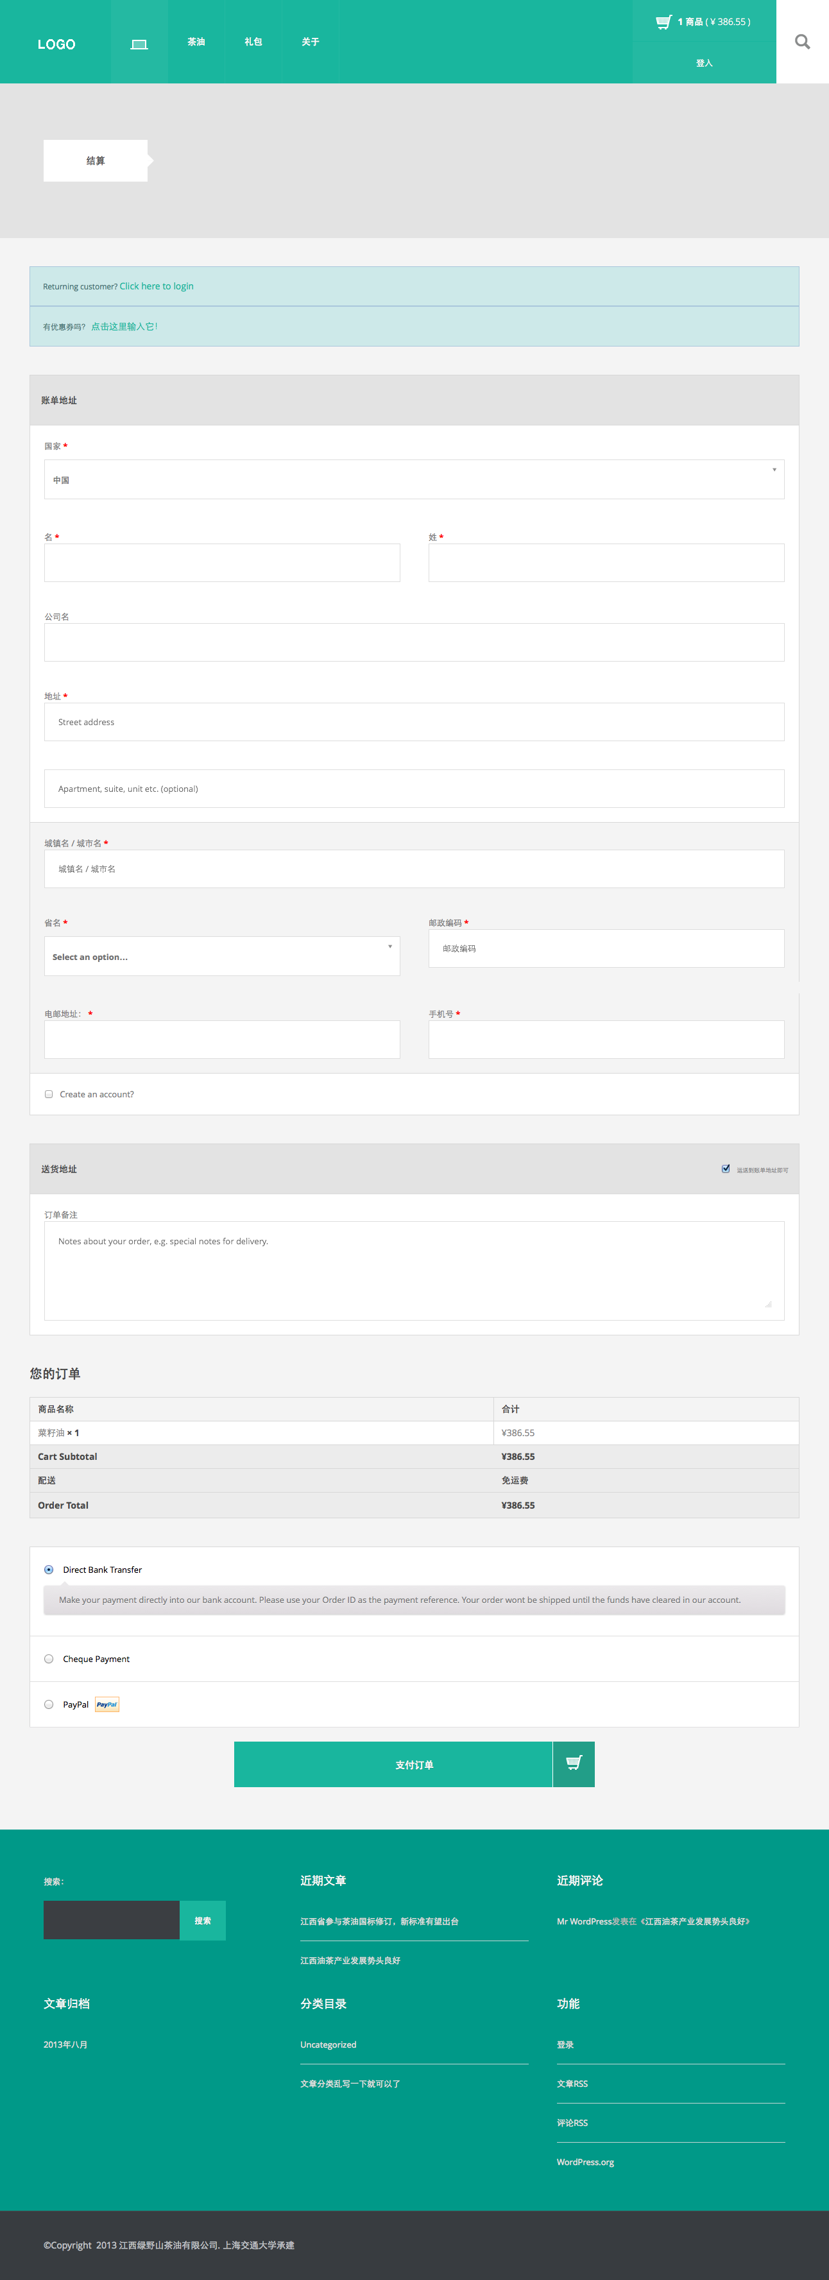Click the footer 搜索 button
The image size is (829, 2280).
[x=203, y=1920]
